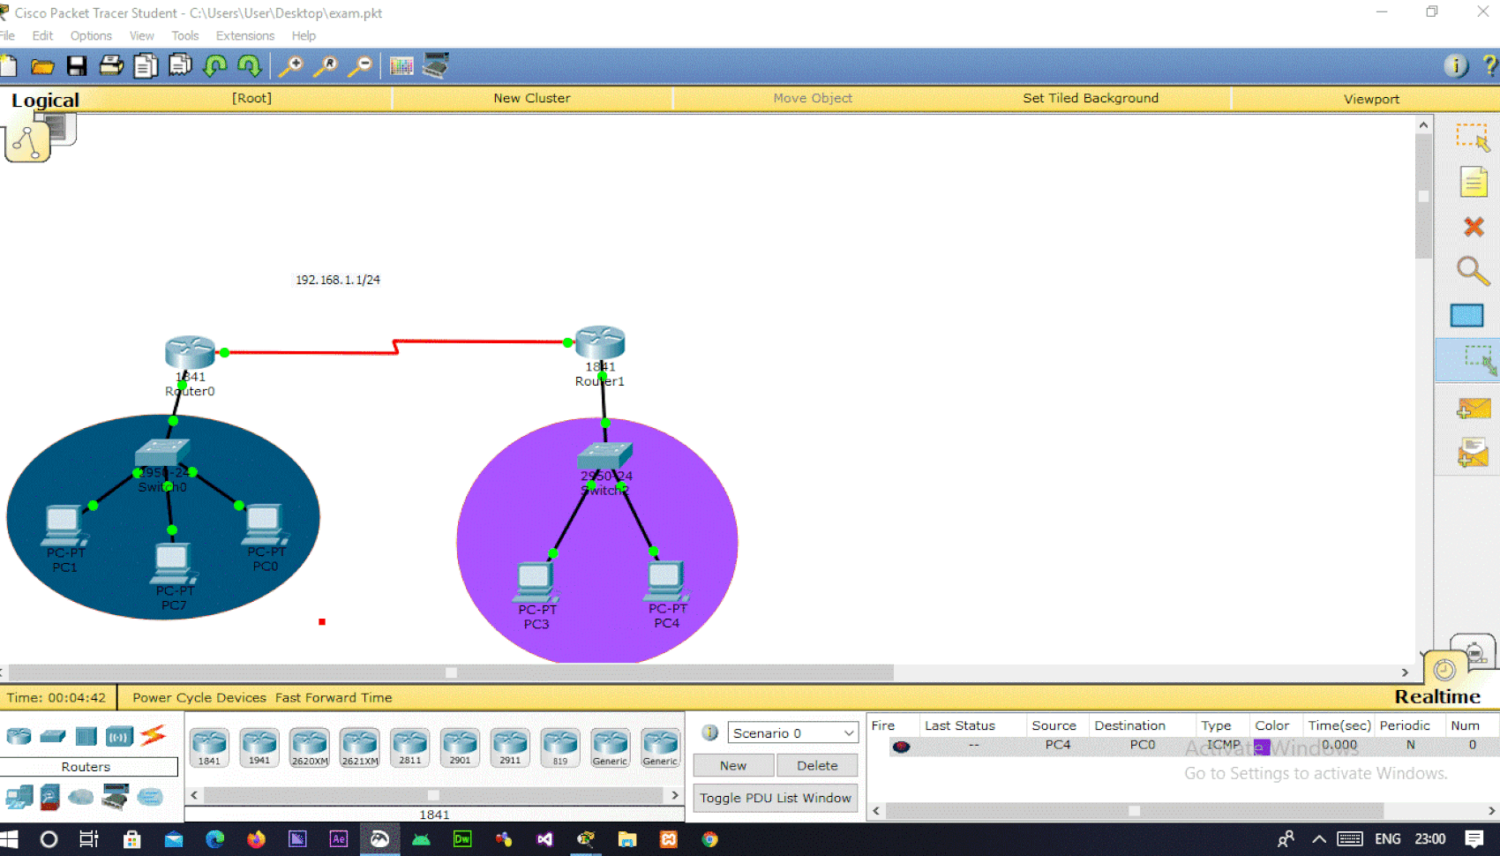Redo using the green down-curving arrow
This screenshot has width=1500, height=856.
pos(250,66)
